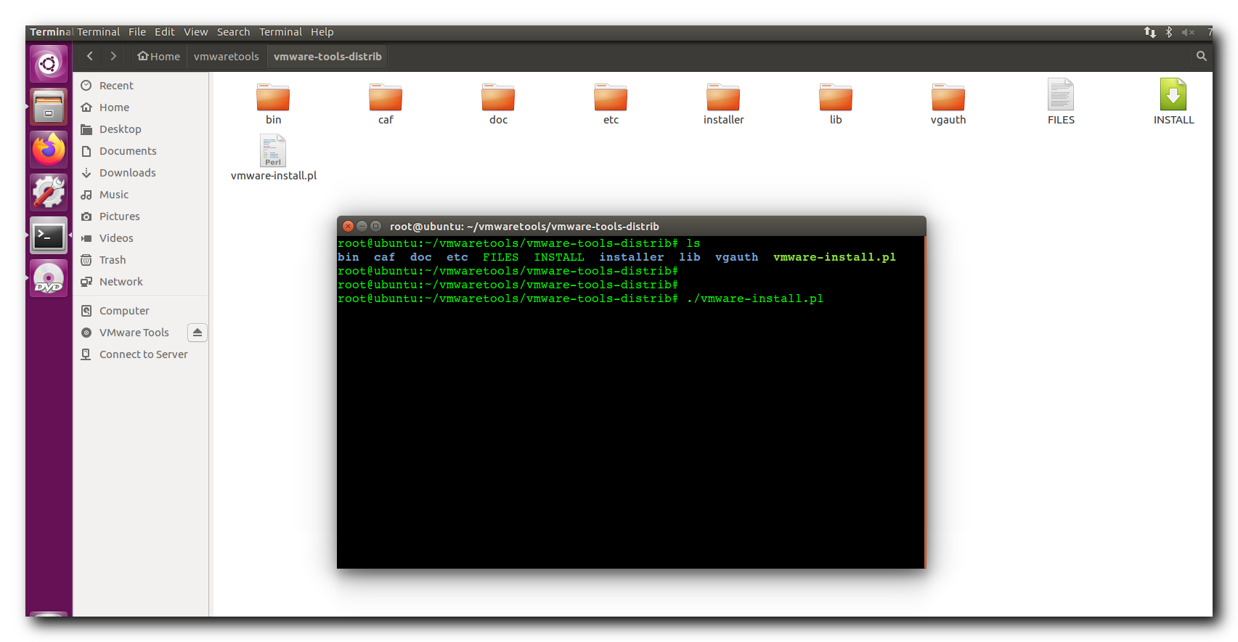Open the file search magnifier icon

click(x=1201, y=56)
